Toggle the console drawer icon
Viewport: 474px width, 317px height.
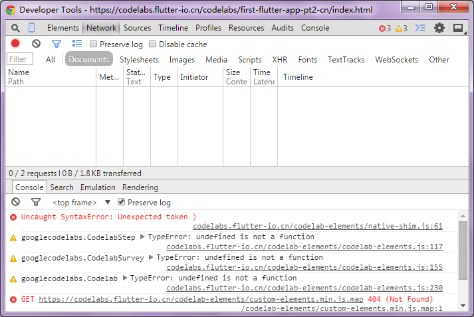pos(420,28)
